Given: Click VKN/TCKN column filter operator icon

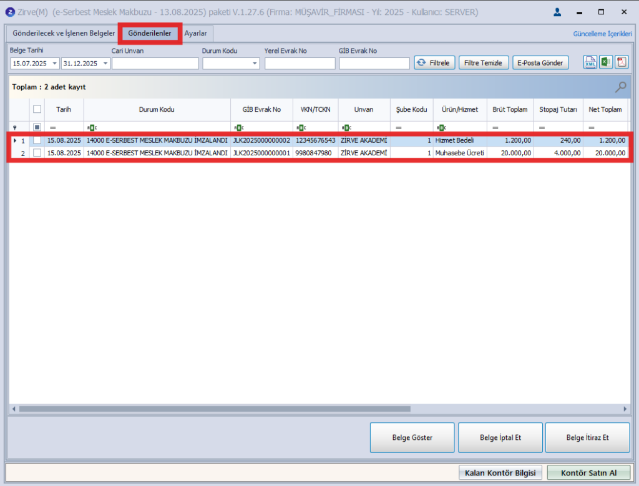Looking at the screenshot, I should [301, 127].
